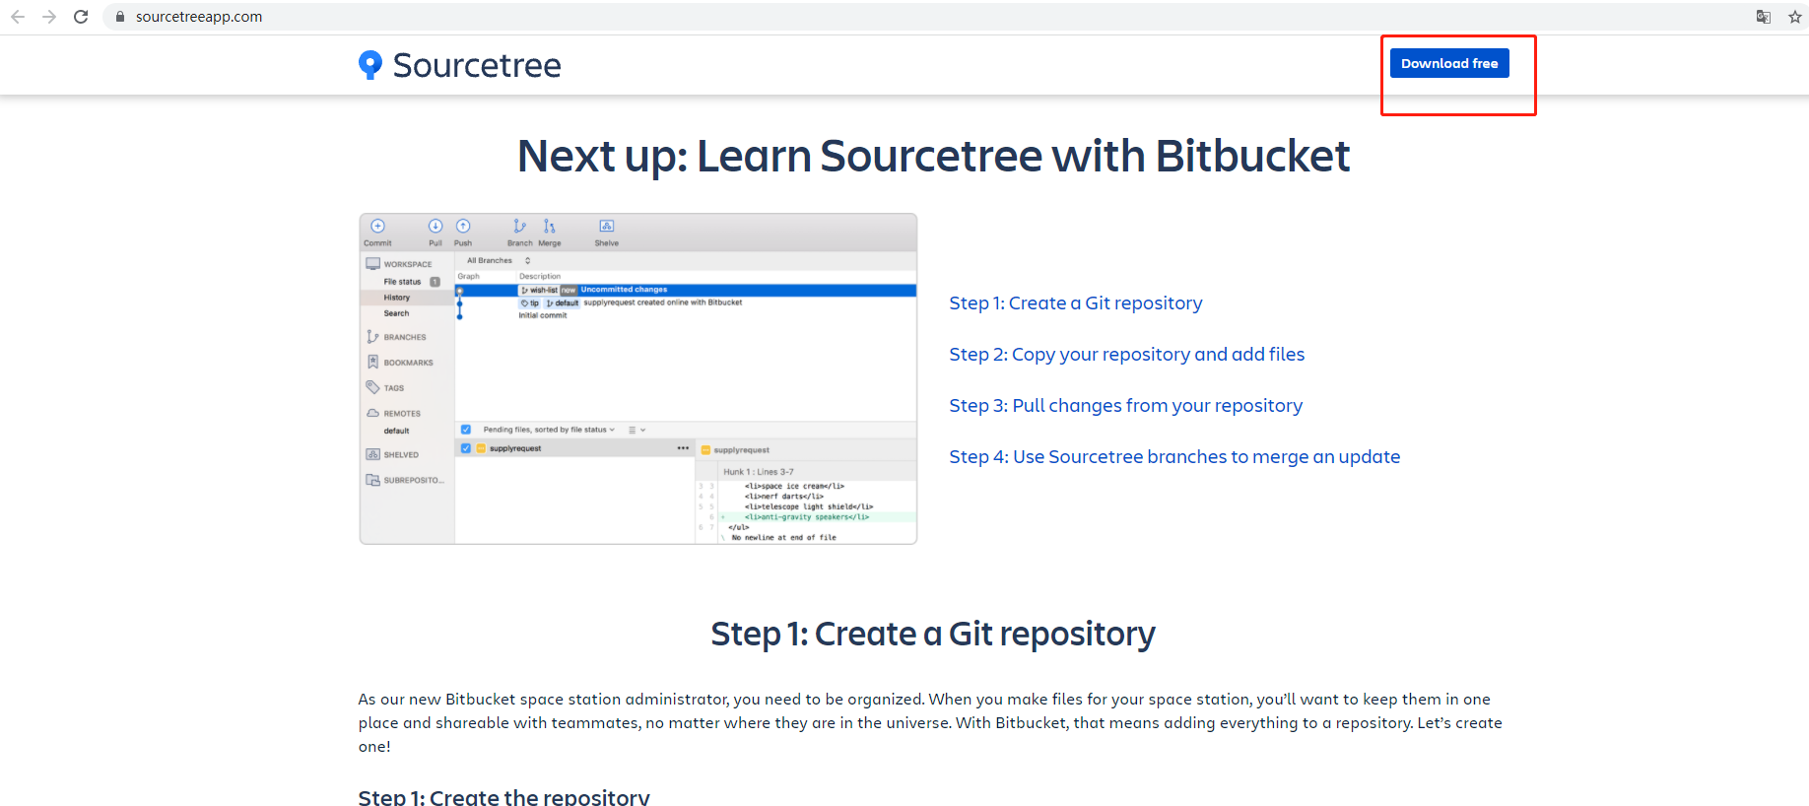The height and width of the screenshot is (806, 1809).
Task: Reload the current page
Action: [81, 17]
